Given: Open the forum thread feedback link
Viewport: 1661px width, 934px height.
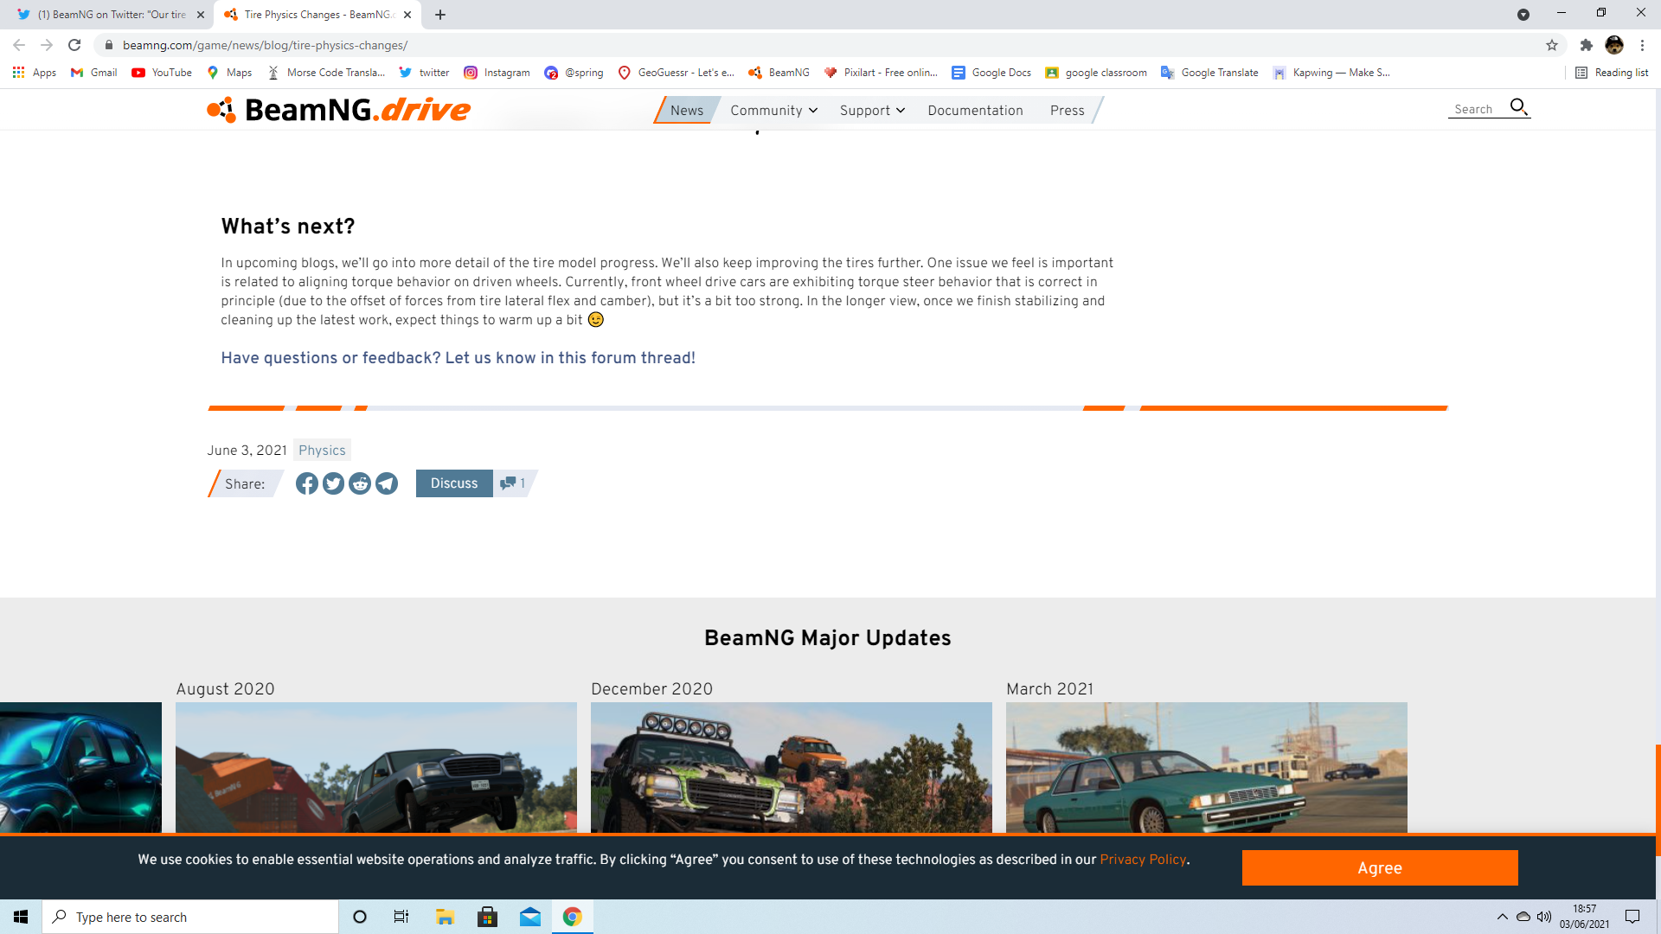Looking at the screenshot, I should 458,358.
